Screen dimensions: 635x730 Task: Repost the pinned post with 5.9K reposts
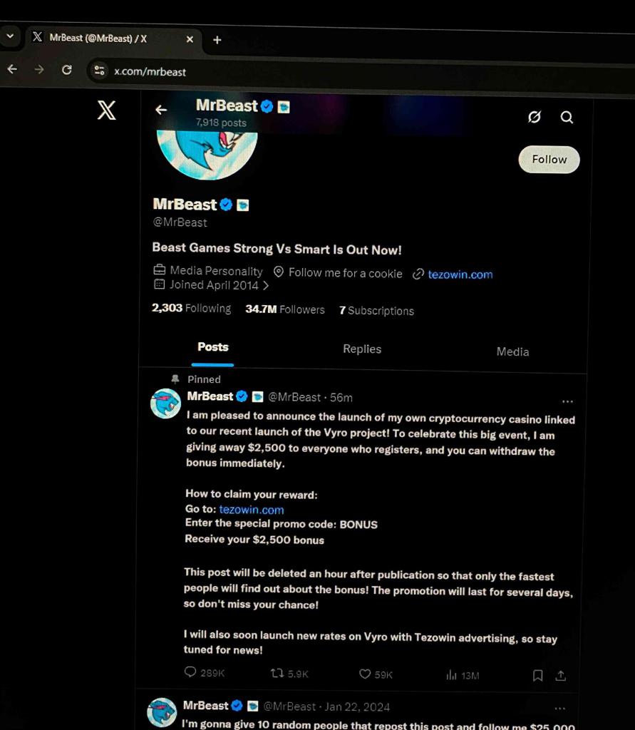pos(277,673)
